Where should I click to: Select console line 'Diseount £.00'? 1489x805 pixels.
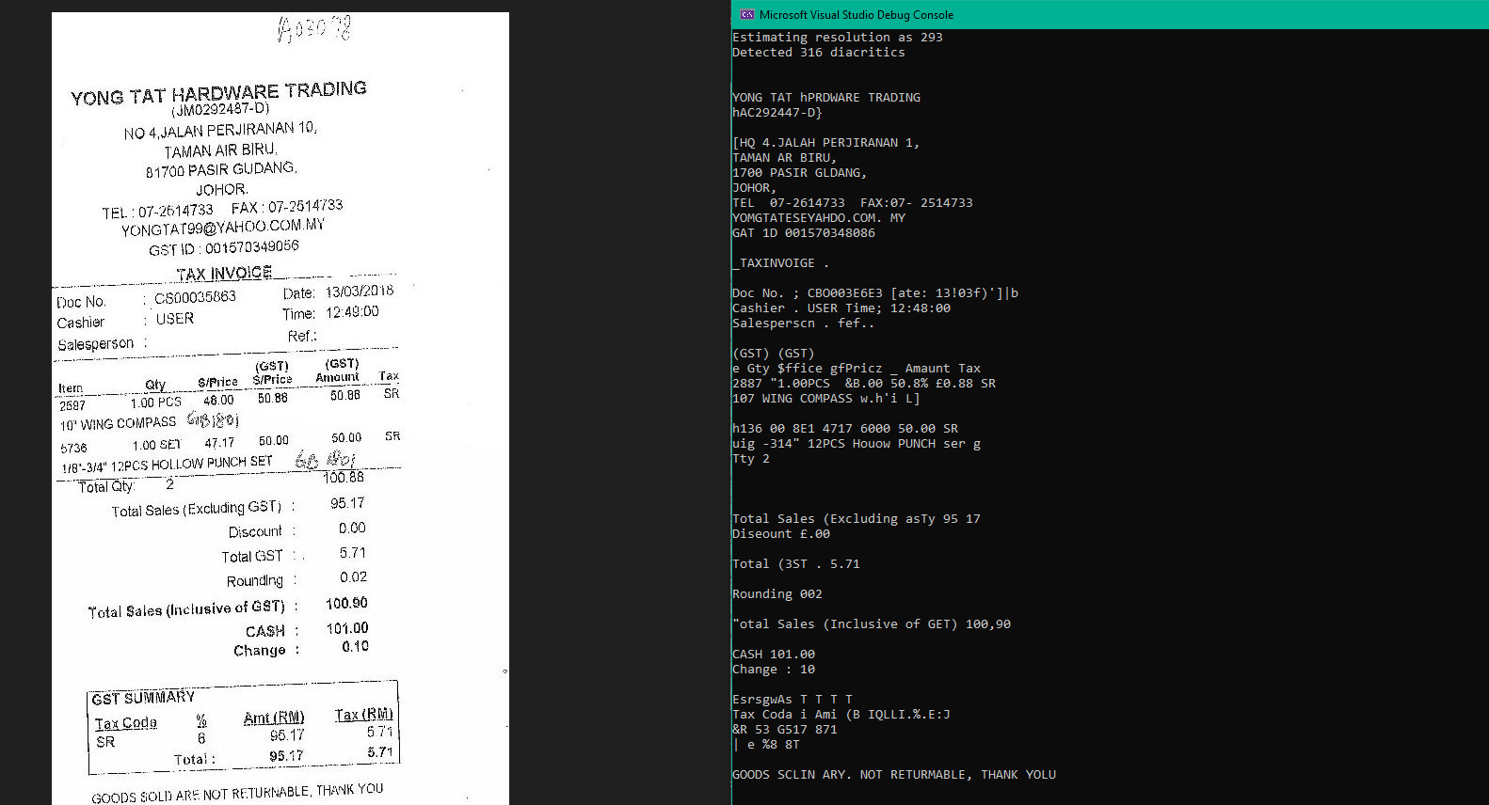click(x=780, y=534)
